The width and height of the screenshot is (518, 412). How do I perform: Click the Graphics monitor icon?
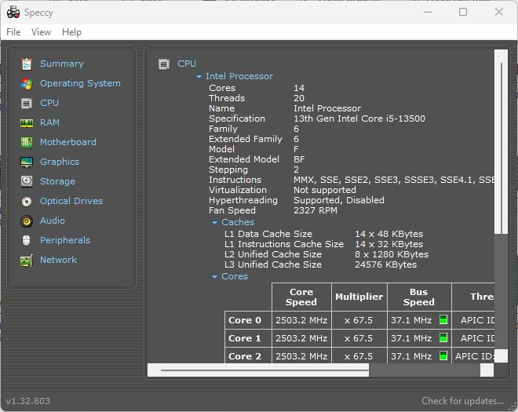click(x=27, y=162)
